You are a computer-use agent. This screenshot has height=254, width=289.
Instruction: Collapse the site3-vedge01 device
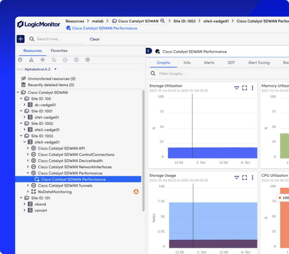point(24,142)
